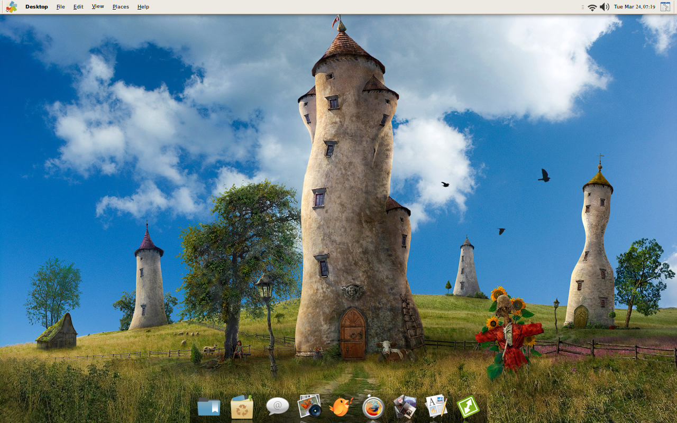677x423 pixels.
Task: Click the date and time clock
Action: tap(634, 7)
